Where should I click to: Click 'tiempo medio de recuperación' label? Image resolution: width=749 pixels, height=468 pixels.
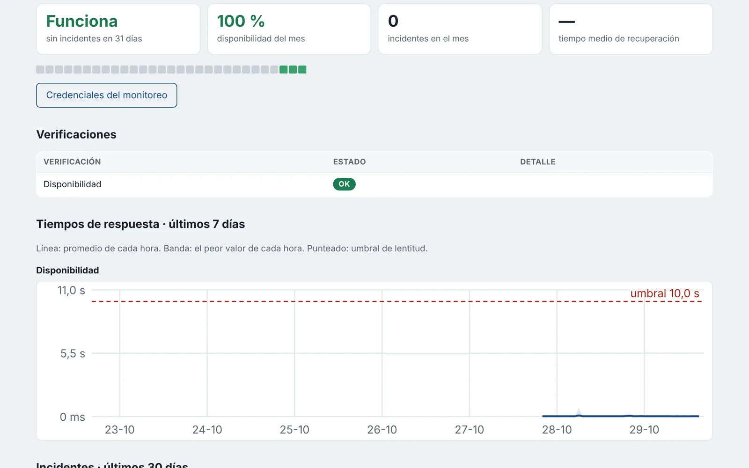pyautogui.click(x=619, y=38)
